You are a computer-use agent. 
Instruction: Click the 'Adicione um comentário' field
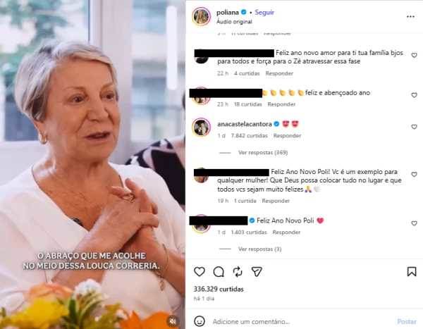pyautogui.click(x=301, y=321)
